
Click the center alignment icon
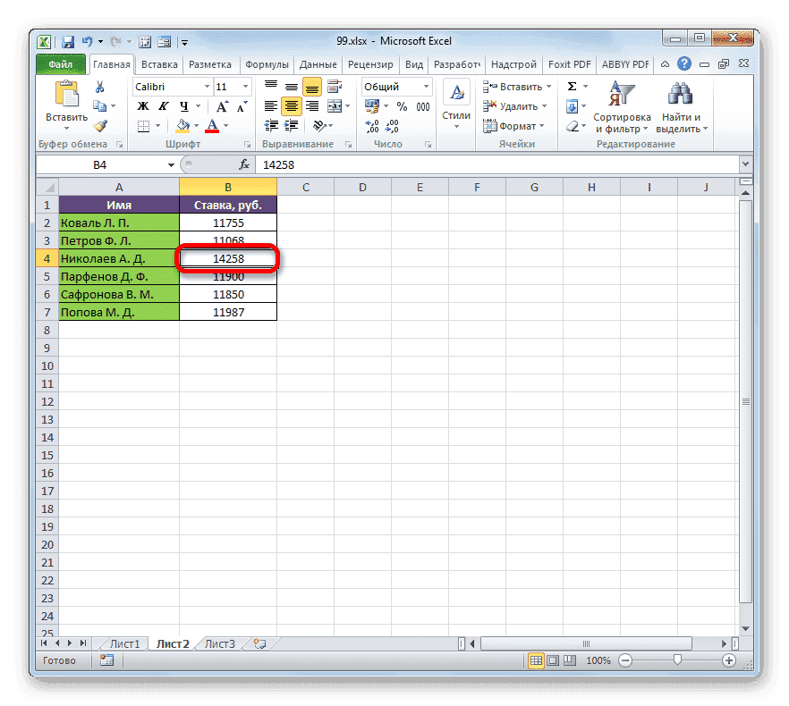[x=291, y=105]
